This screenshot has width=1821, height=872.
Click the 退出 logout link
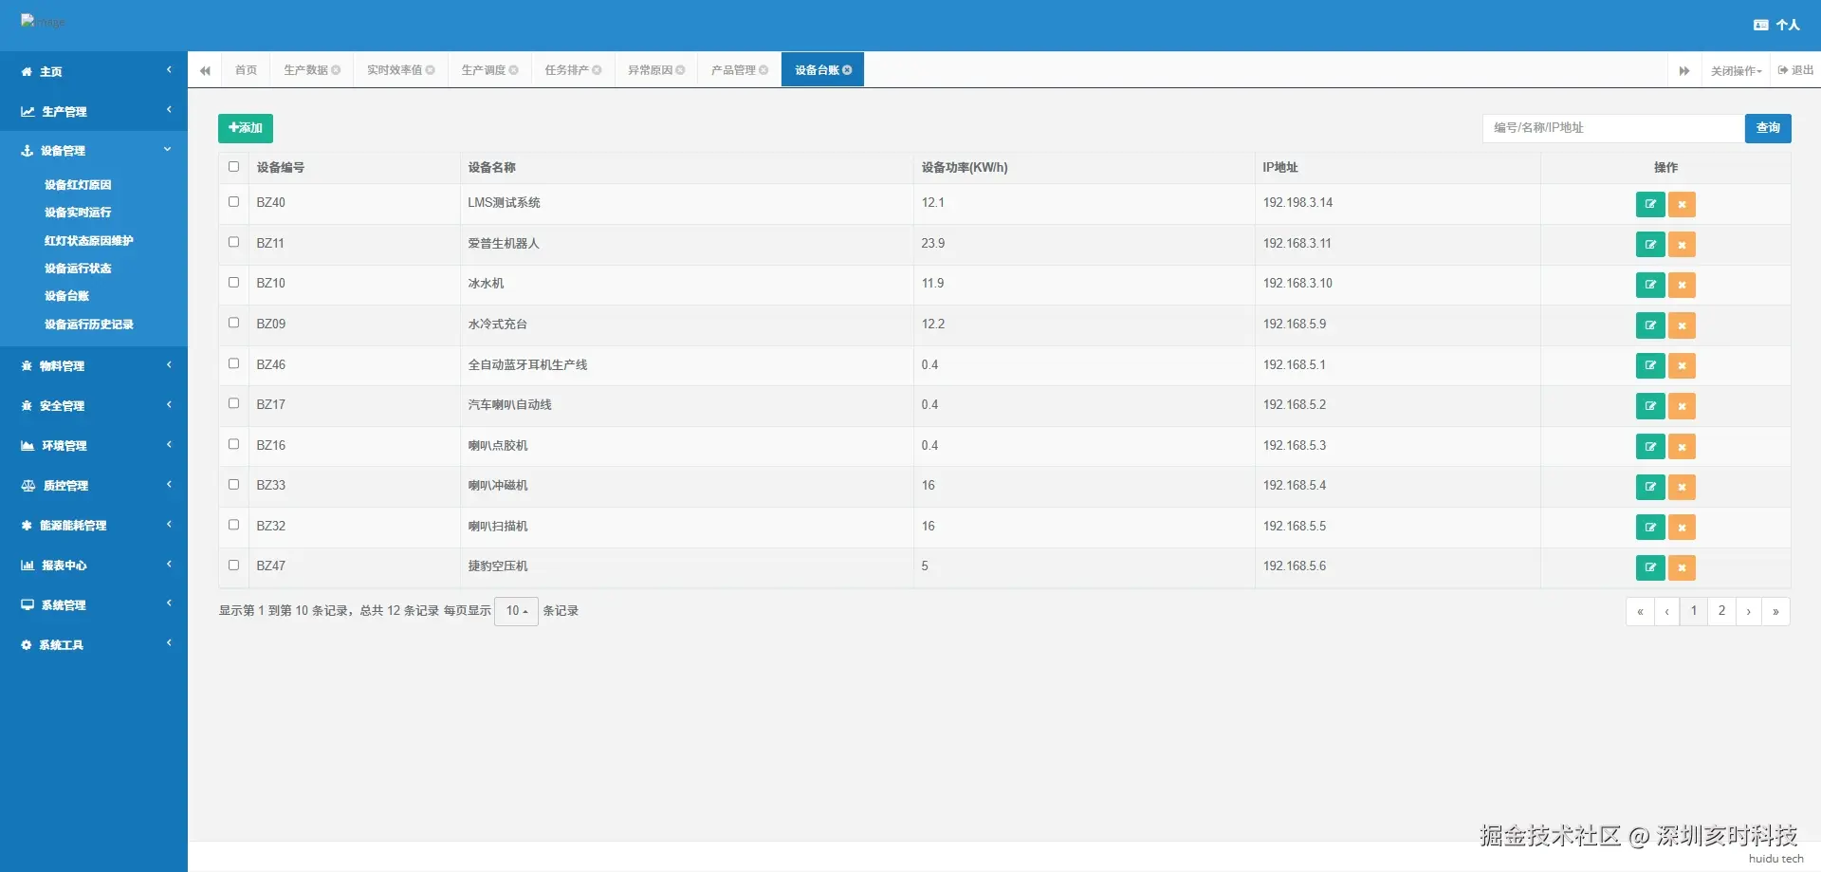[x=1795, y=71]
